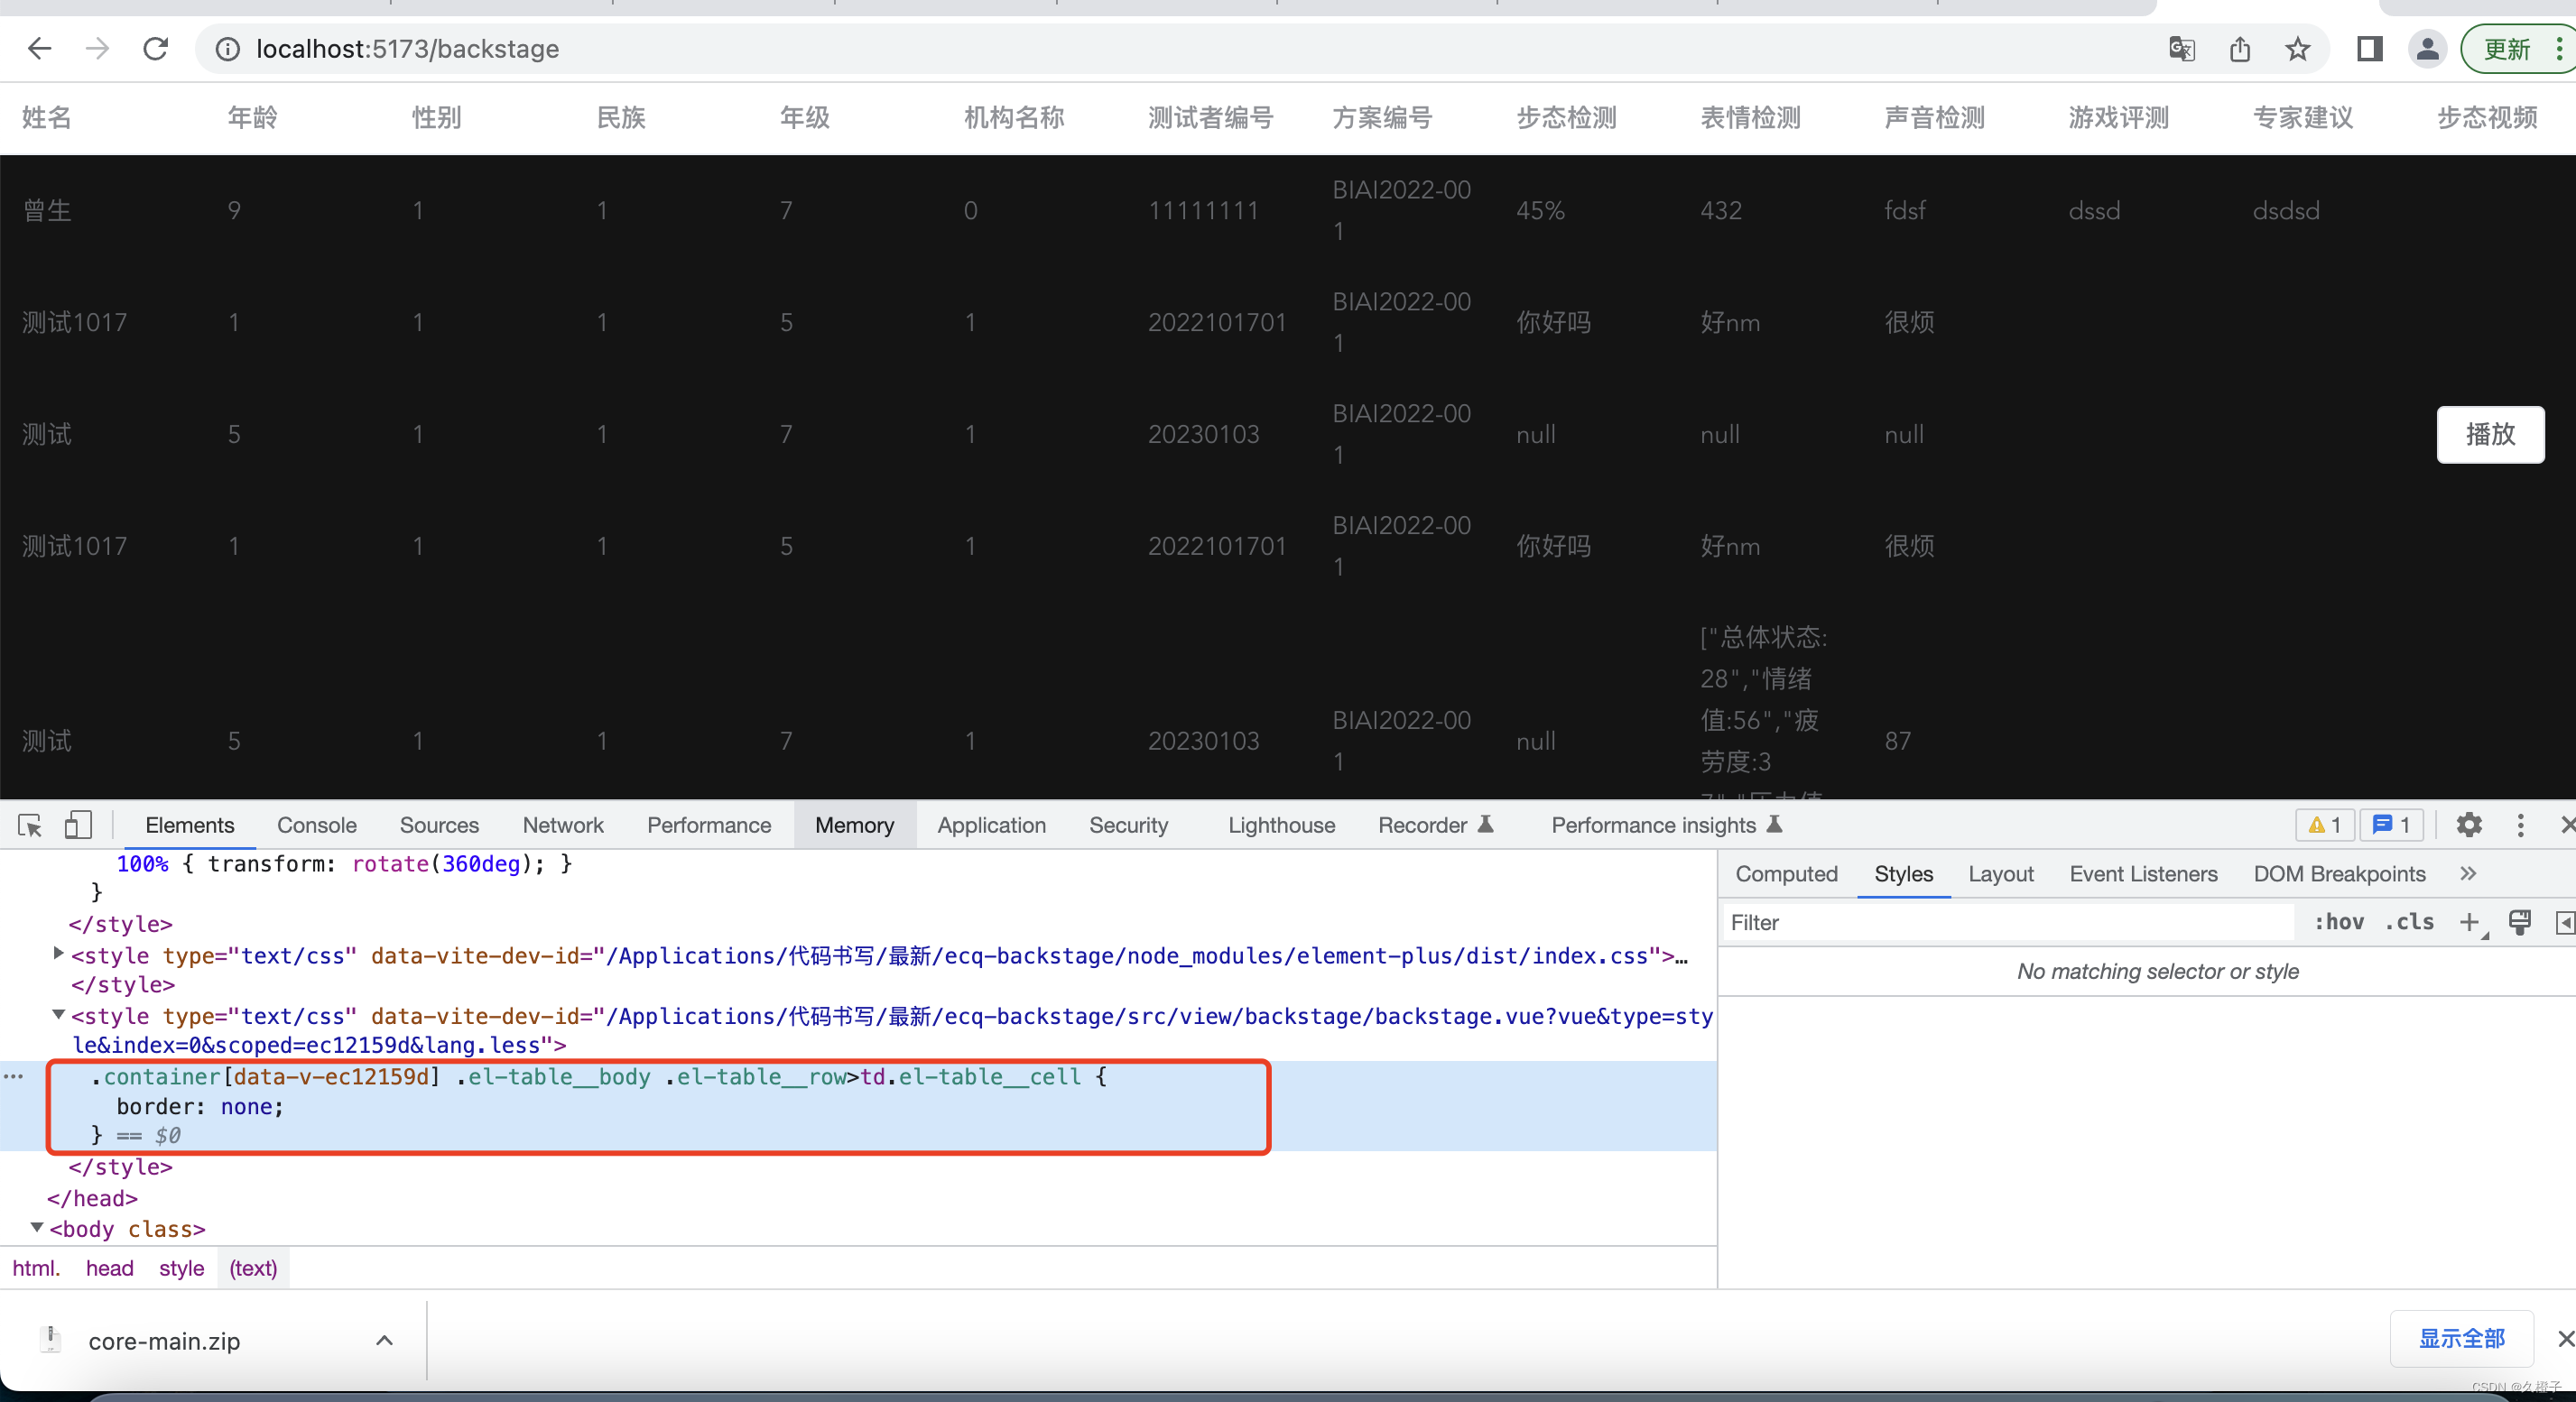Click the warnings count badge
Image resolution: width=2576 pixels, height=1402 pixels.
[2324, 825]
